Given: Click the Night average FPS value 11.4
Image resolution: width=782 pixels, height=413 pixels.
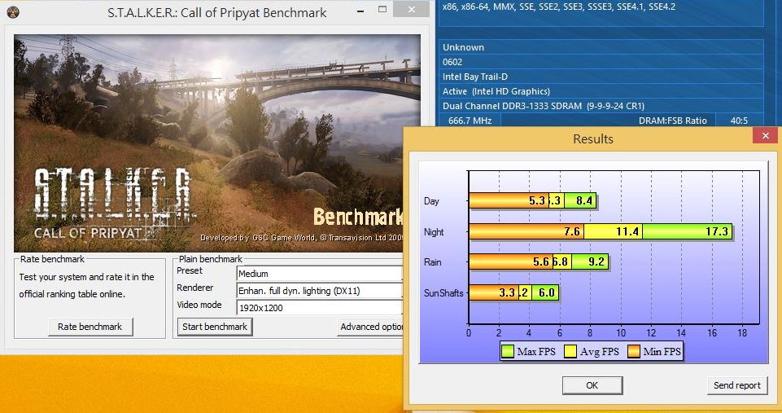Looking at the screenshot, I should coord(627,231).
